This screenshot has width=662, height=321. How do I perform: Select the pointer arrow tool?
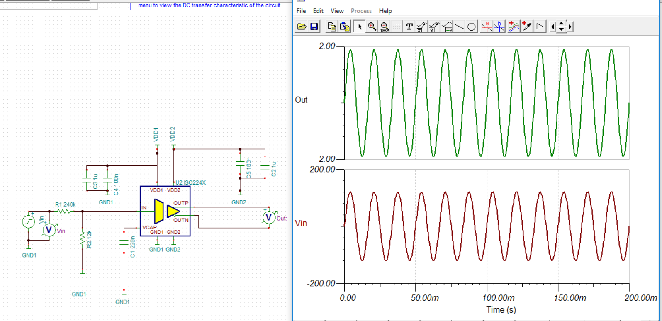pos(359,27)
